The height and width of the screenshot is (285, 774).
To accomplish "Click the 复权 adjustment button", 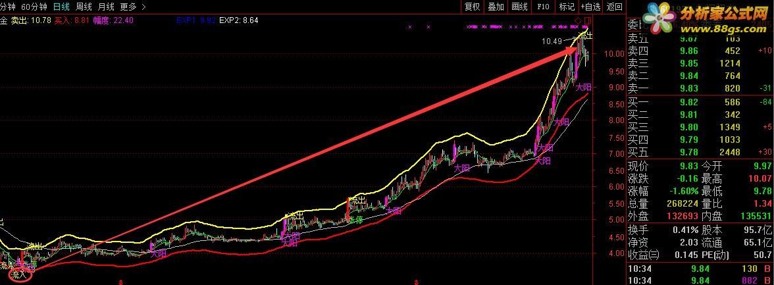I will 473,7.
